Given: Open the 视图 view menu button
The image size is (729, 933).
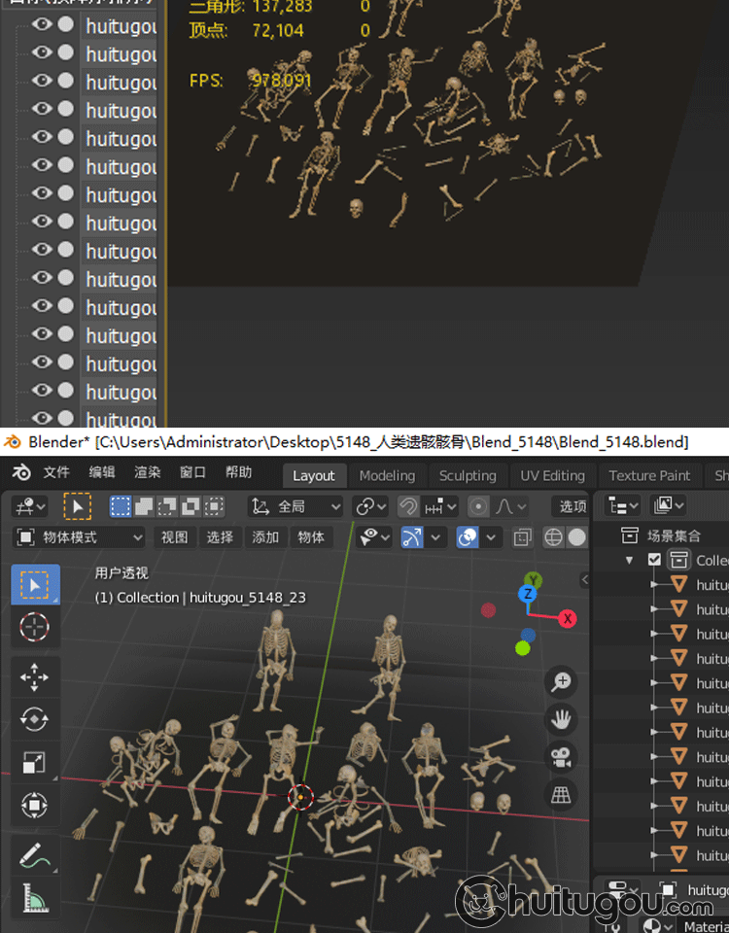Looking at the screenshot, I should pos(174,537).
